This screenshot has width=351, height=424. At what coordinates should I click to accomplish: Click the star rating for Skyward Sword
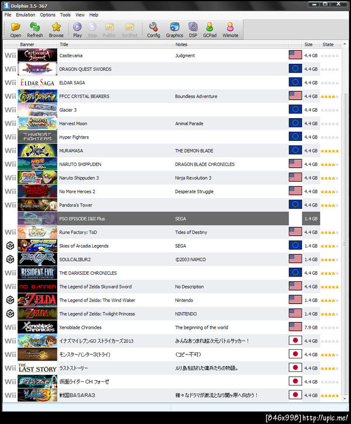[x=329, y=287]
